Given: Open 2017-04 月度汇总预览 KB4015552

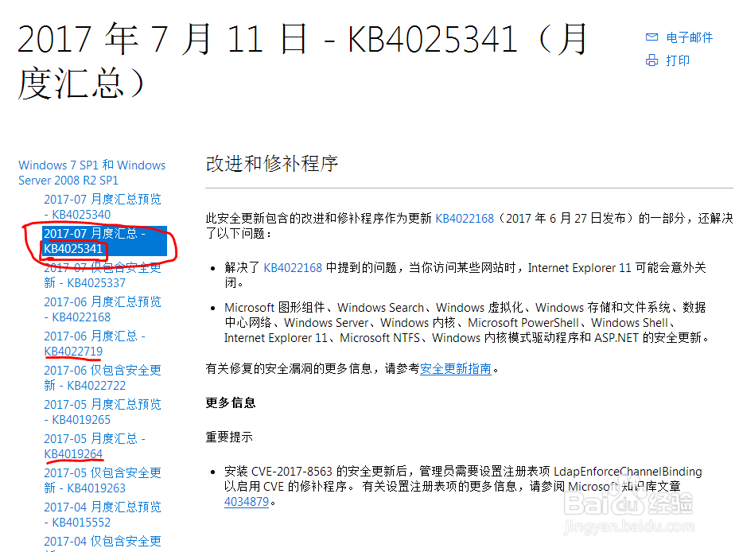Looking at the screenshot, I should coord(103,515).
